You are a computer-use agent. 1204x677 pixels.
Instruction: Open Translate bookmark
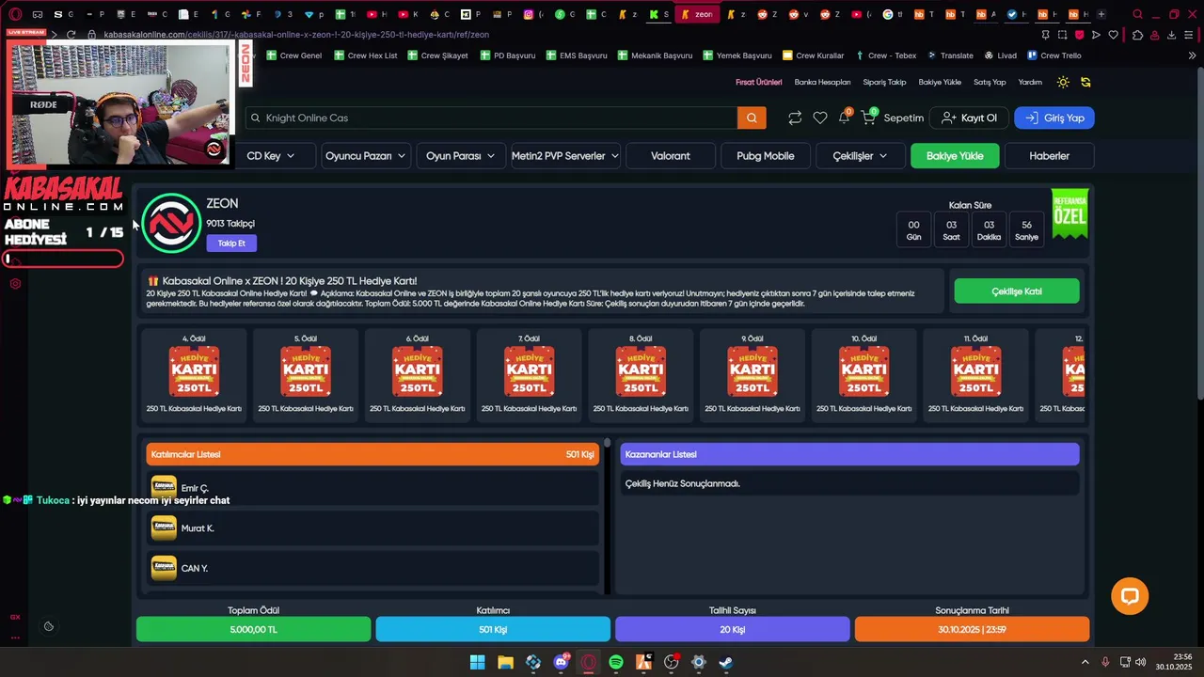tap(950, 55)
